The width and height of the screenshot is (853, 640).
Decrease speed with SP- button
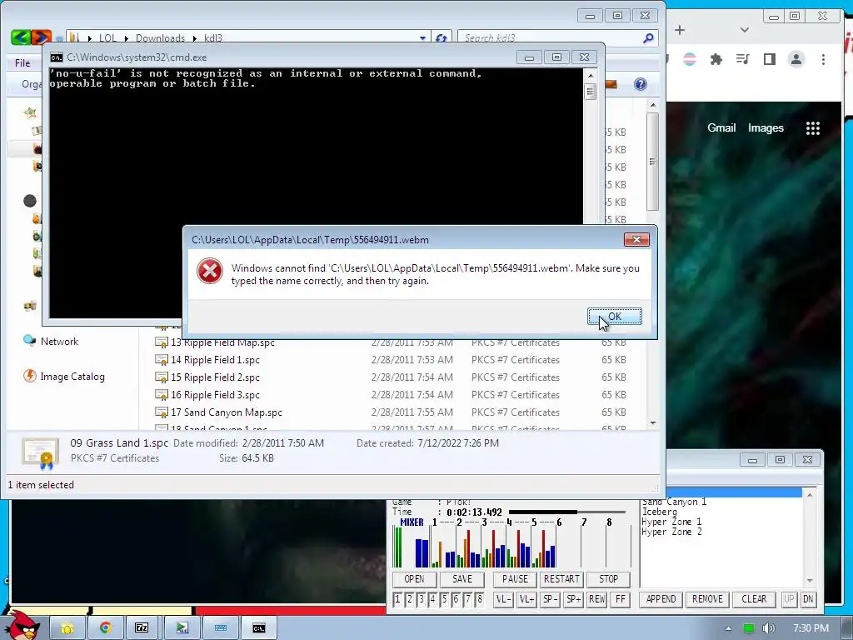pyautogui.click(x=550, y=599)
